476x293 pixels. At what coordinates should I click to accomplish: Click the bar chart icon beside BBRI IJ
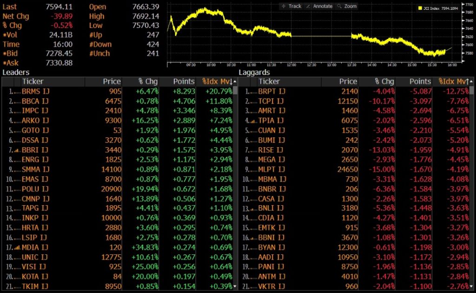pyautogui.click(x=17, y=150)
